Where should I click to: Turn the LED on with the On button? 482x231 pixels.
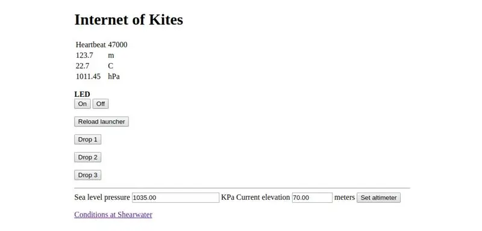coord(83,103)
